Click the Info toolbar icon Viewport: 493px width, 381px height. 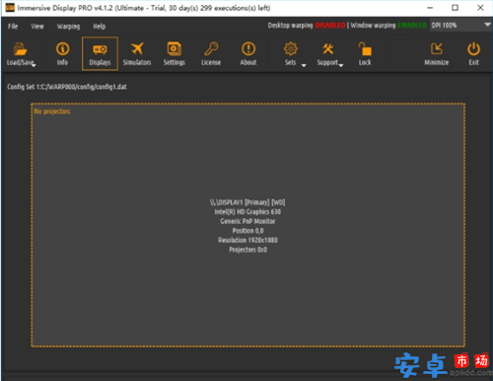click(62, 49)
